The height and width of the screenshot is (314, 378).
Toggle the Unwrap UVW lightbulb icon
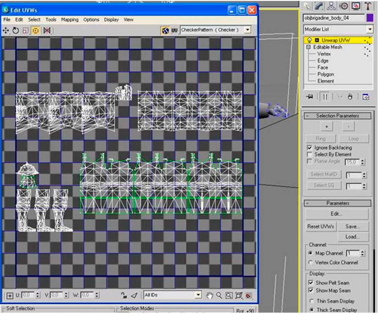click(309, 40)
